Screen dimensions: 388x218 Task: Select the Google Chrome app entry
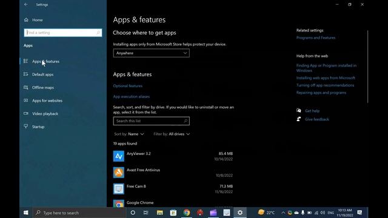173,203
